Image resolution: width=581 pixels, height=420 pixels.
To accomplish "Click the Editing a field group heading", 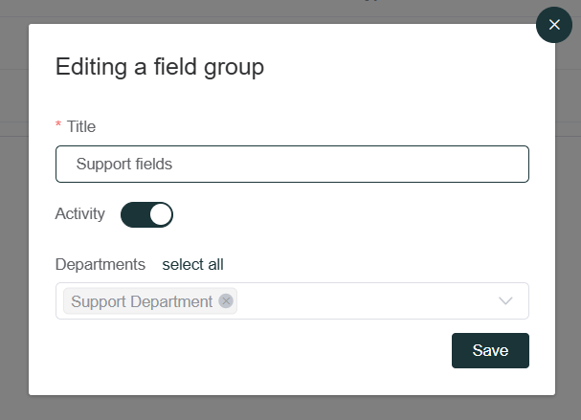I will tap(160, 67).
